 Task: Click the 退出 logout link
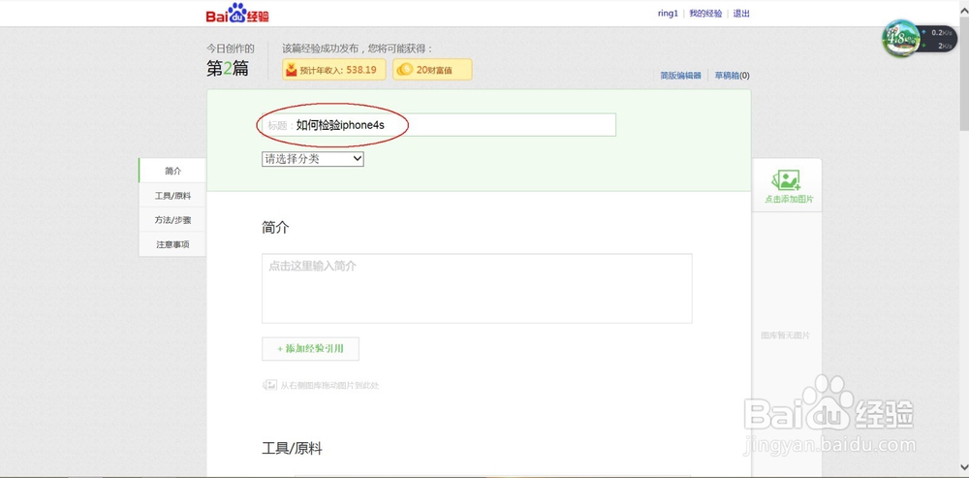[741, 14]
